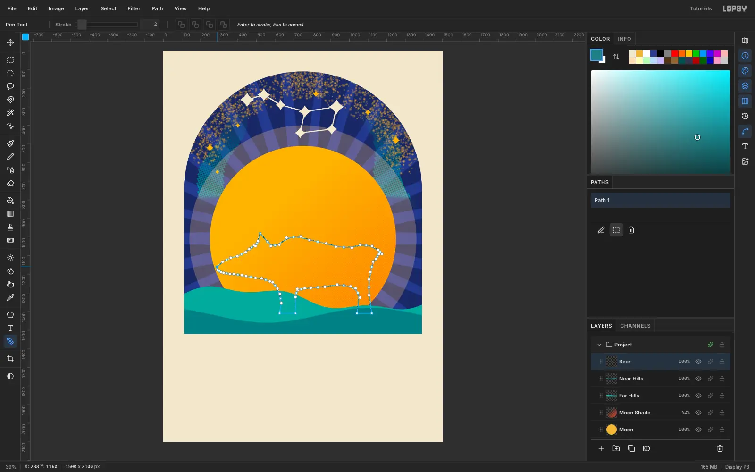
Task: Pick the red swatch in palette
Action: tap(675, 53)
